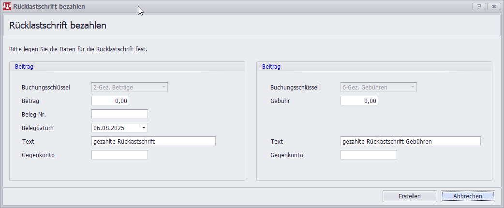Focus Gegenkonto field in the Gebühr group

click(x=369, y=155)
